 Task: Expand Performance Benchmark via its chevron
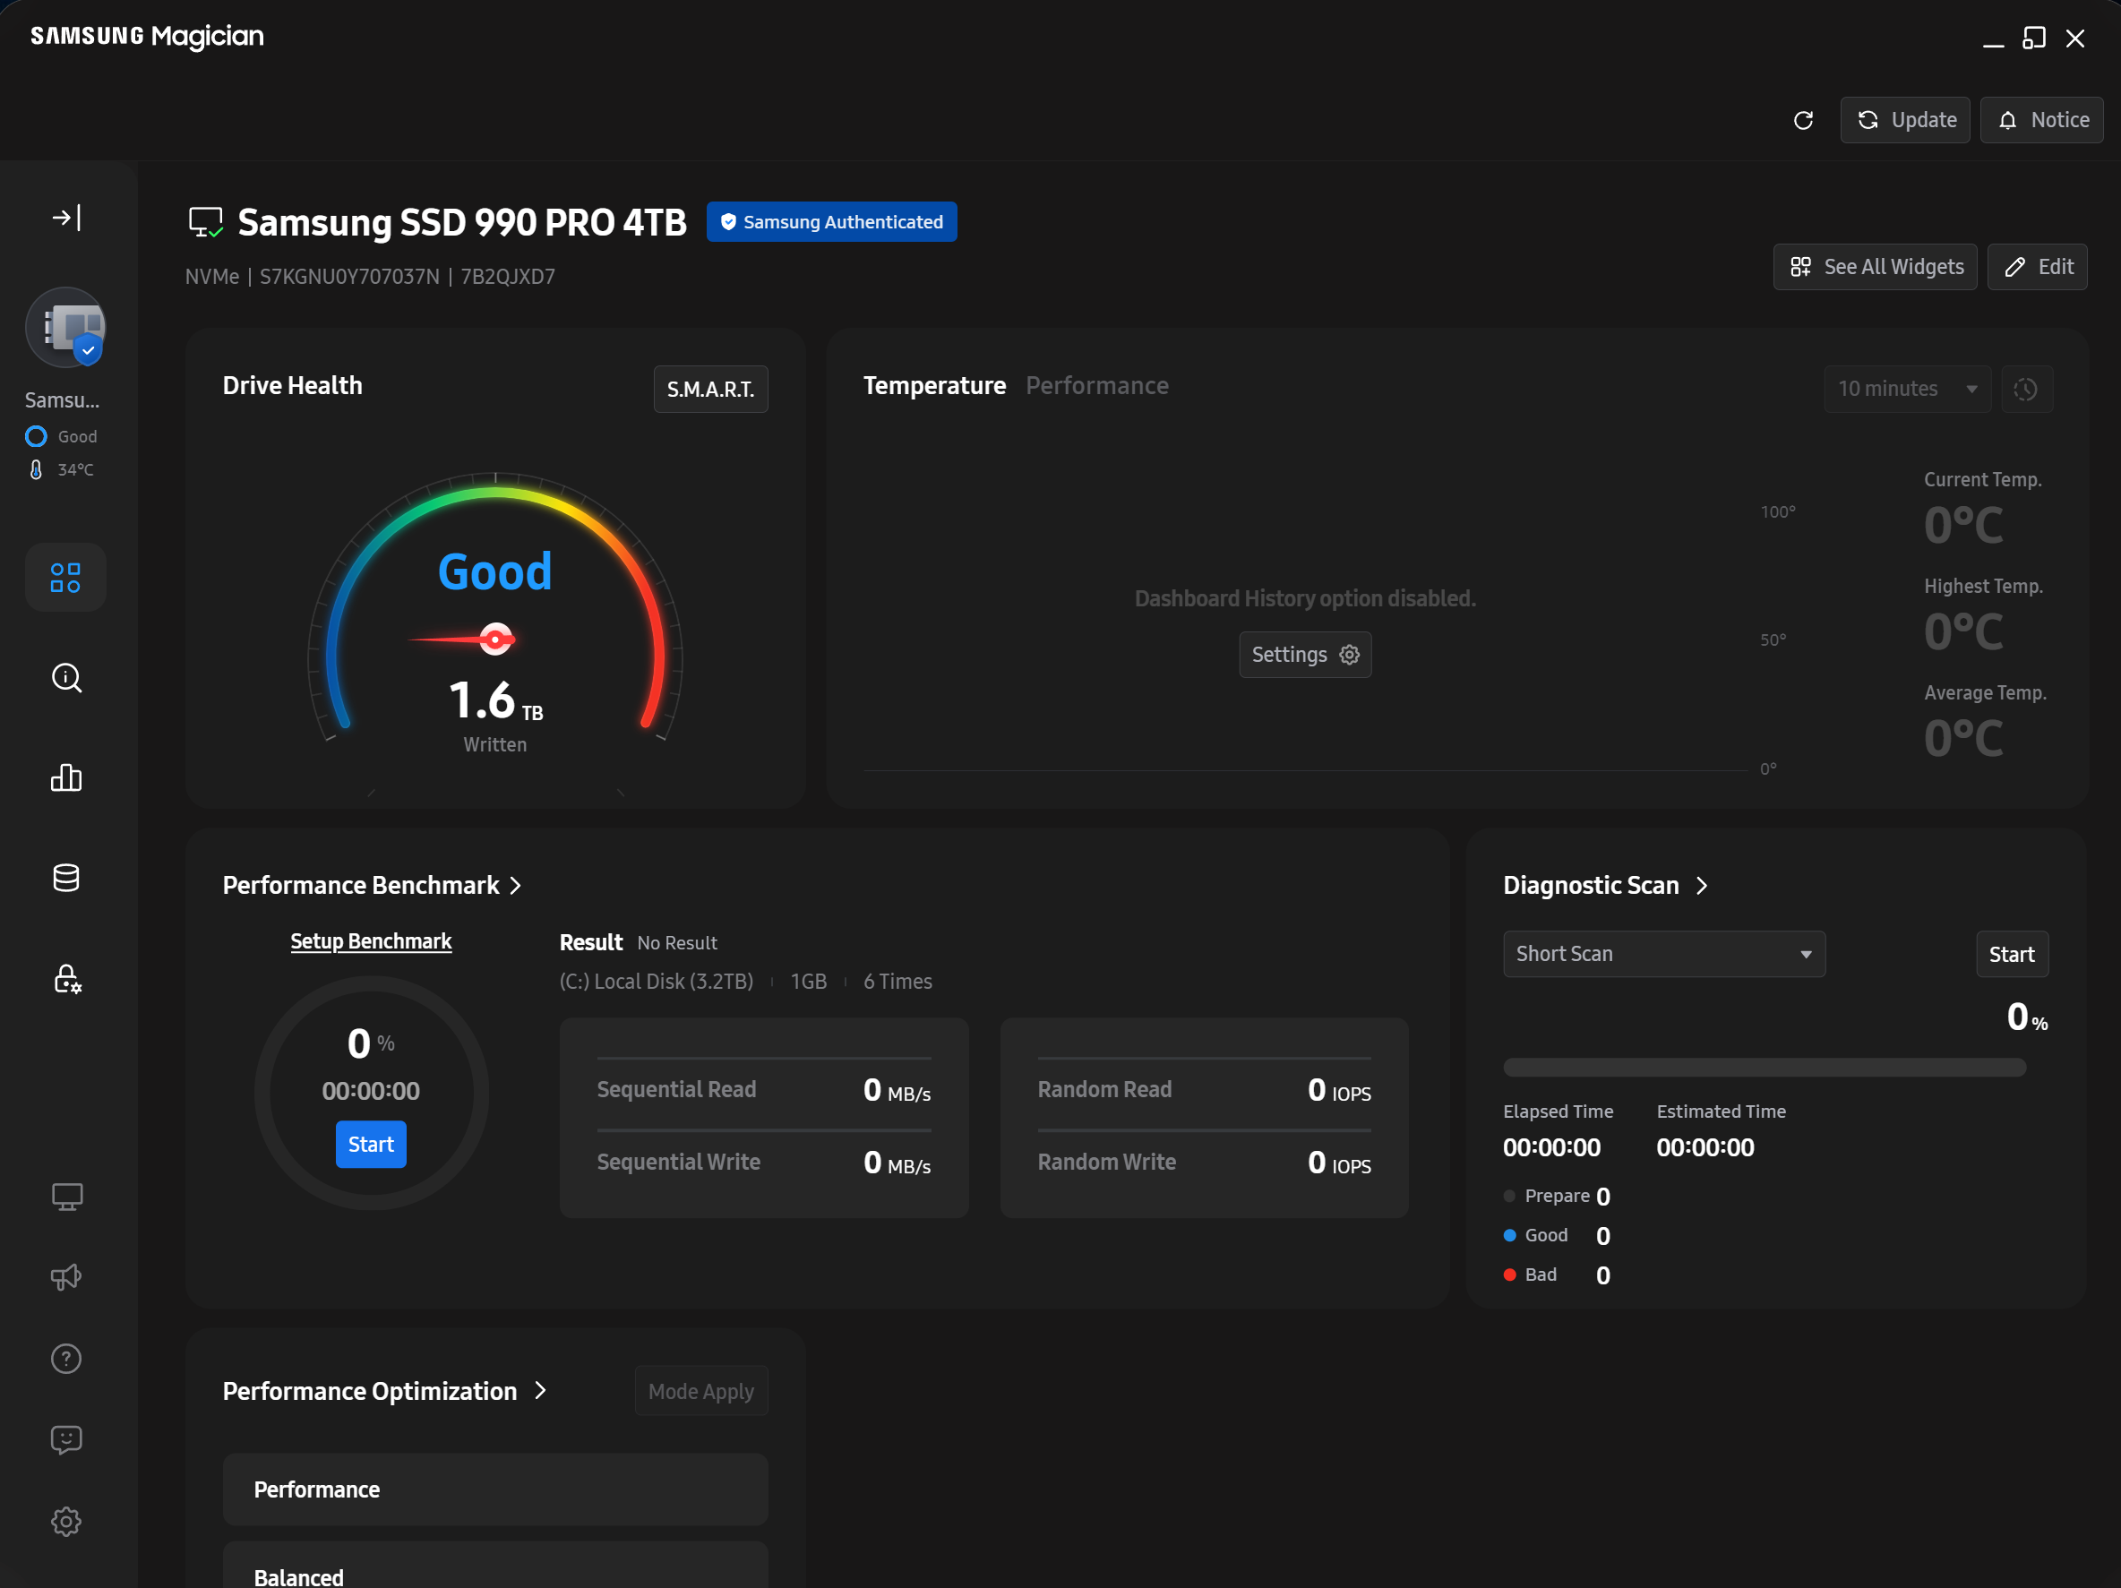516,885
